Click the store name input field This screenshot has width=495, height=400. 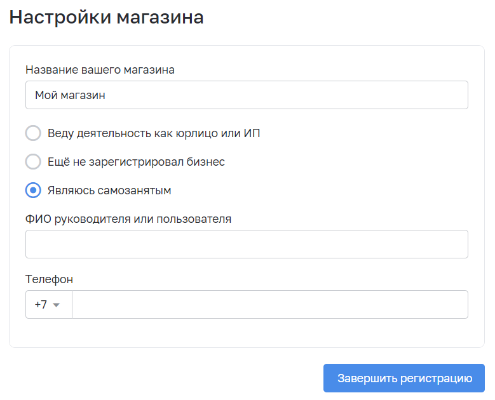(247, 95)
